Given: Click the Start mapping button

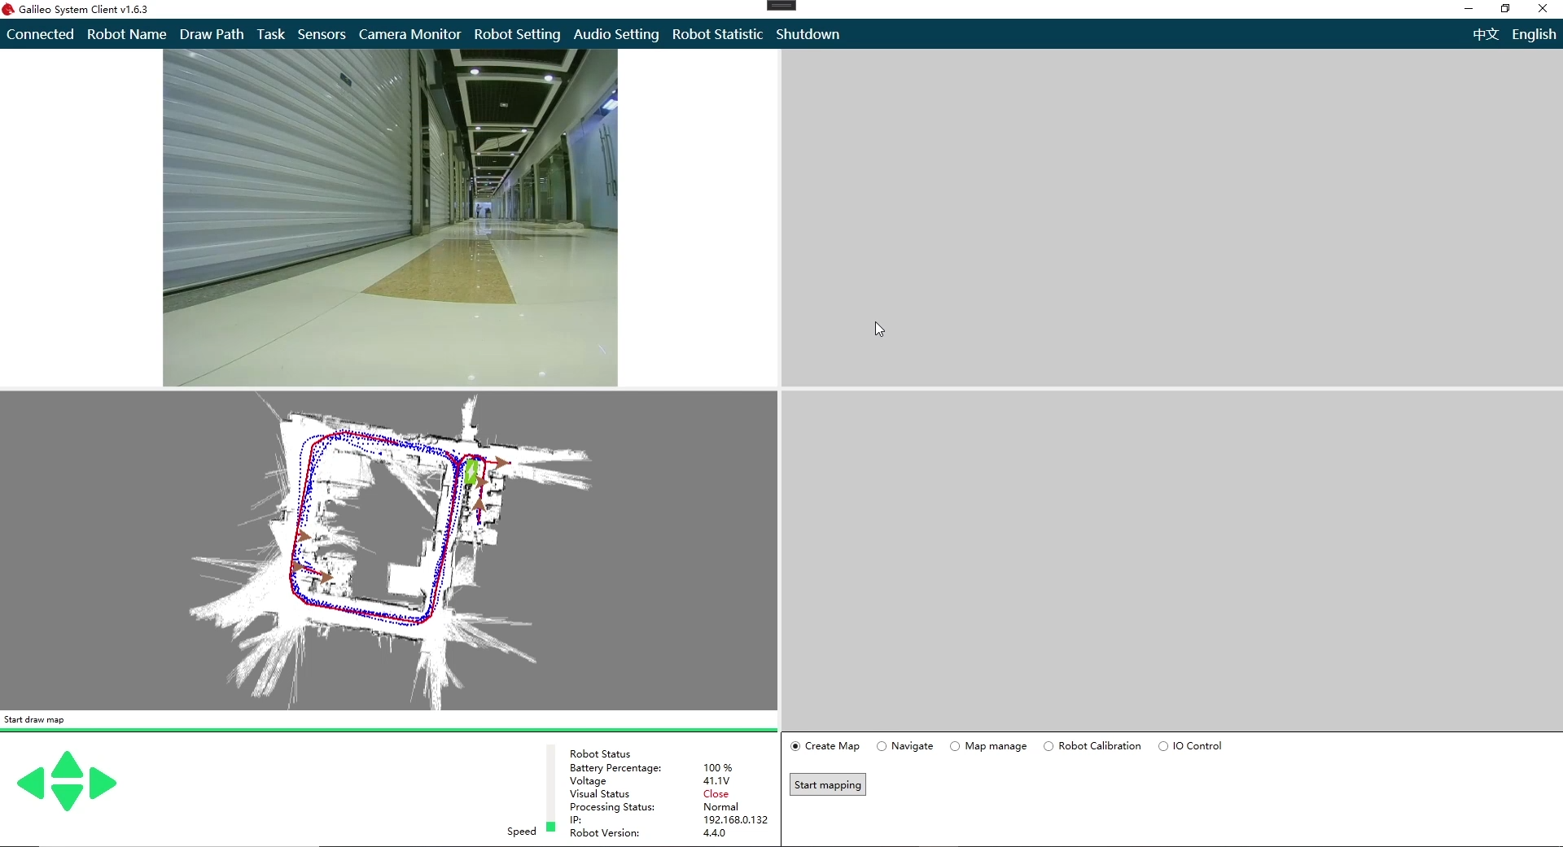Looking at the screenshot, I should click(827, 784).
